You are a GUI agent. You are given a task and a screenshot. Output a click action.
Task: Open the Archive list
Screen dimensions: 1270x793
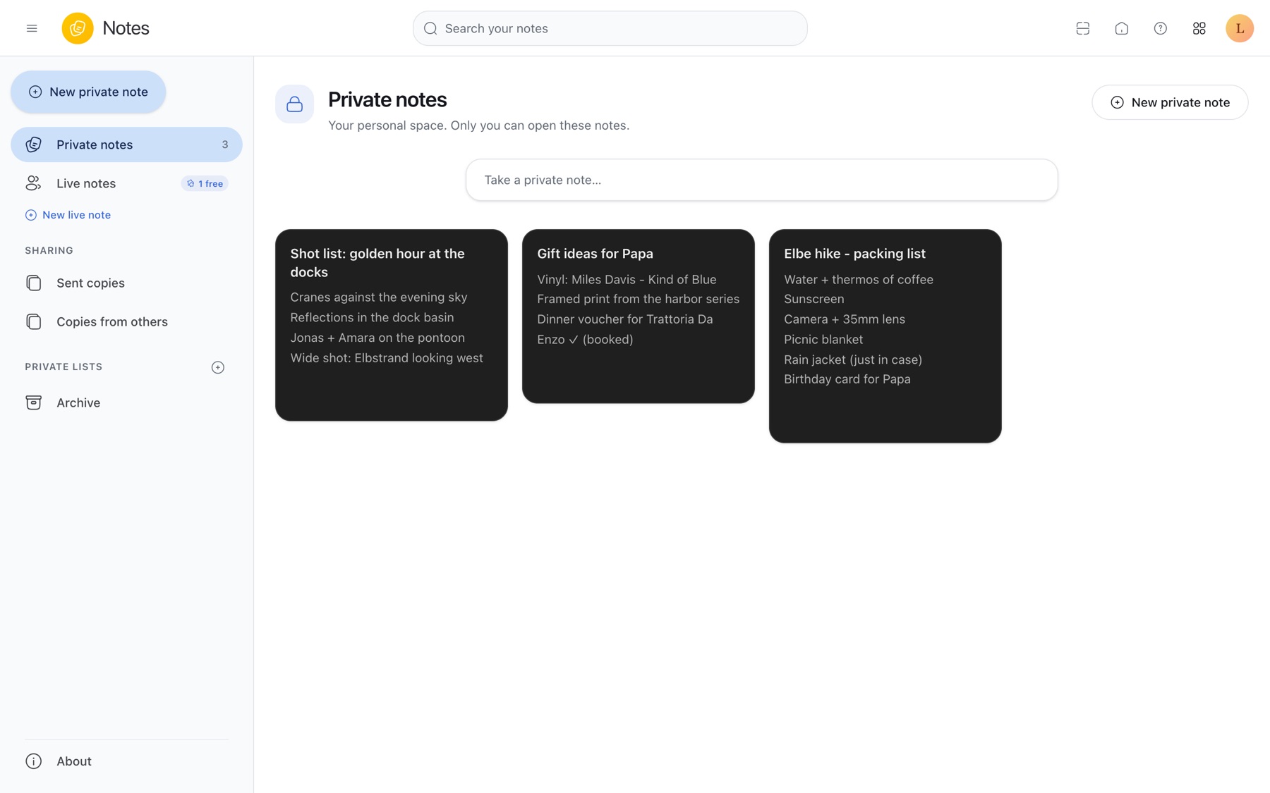[126, 402]
